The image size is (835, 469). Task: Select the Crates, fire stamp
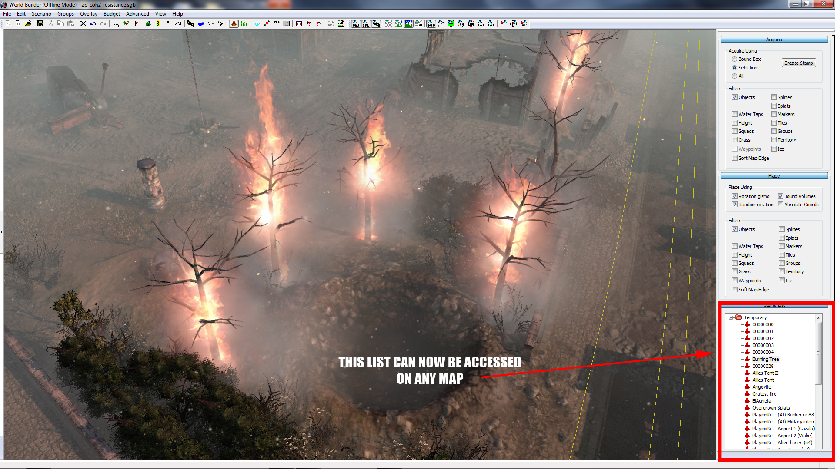764,394
